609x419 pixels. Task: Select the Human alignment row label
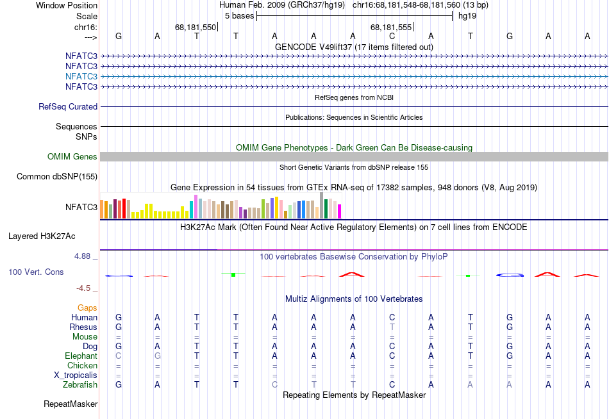84,317
